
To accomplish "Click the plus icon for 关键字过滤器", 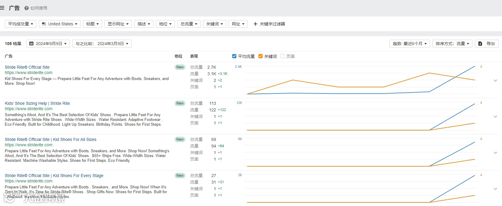I will (x=255, y=24).
